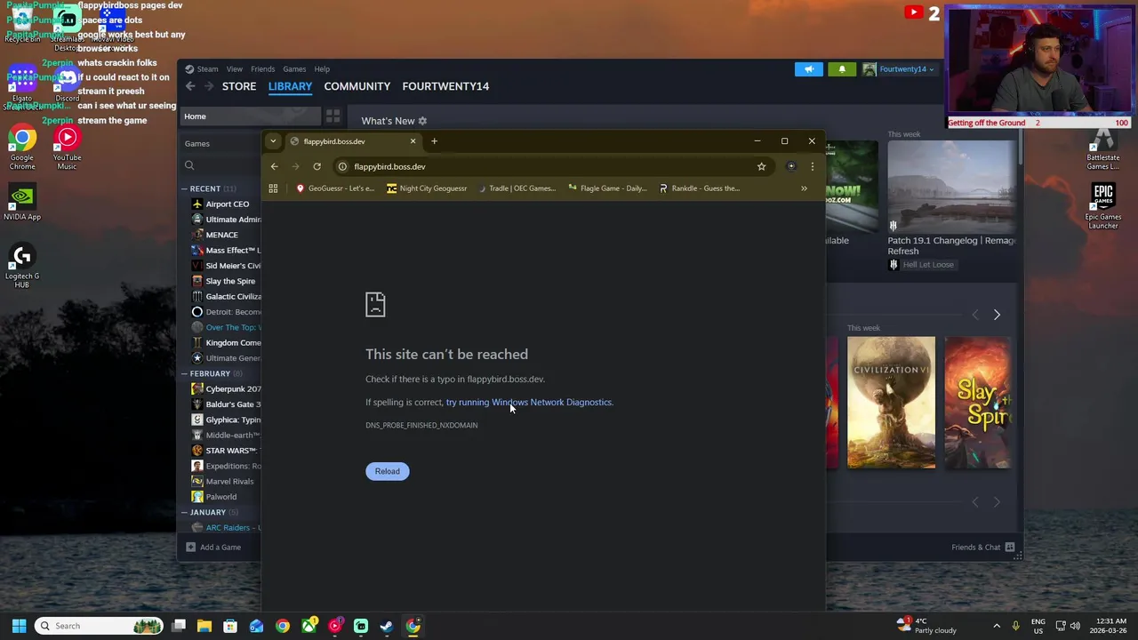1138x640 pixels.
Task: Click the Steam library search magnifier
Action: click(189, 165)
